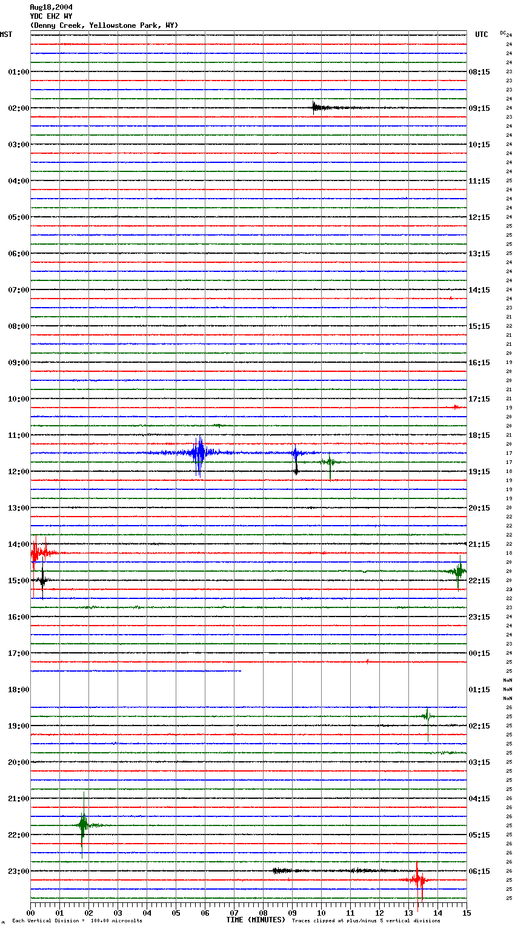This screenshot has height=929, width=515.
Task: Click the 16:15 UTC time label
Action: pyautogui.click(x=479, y=363)
